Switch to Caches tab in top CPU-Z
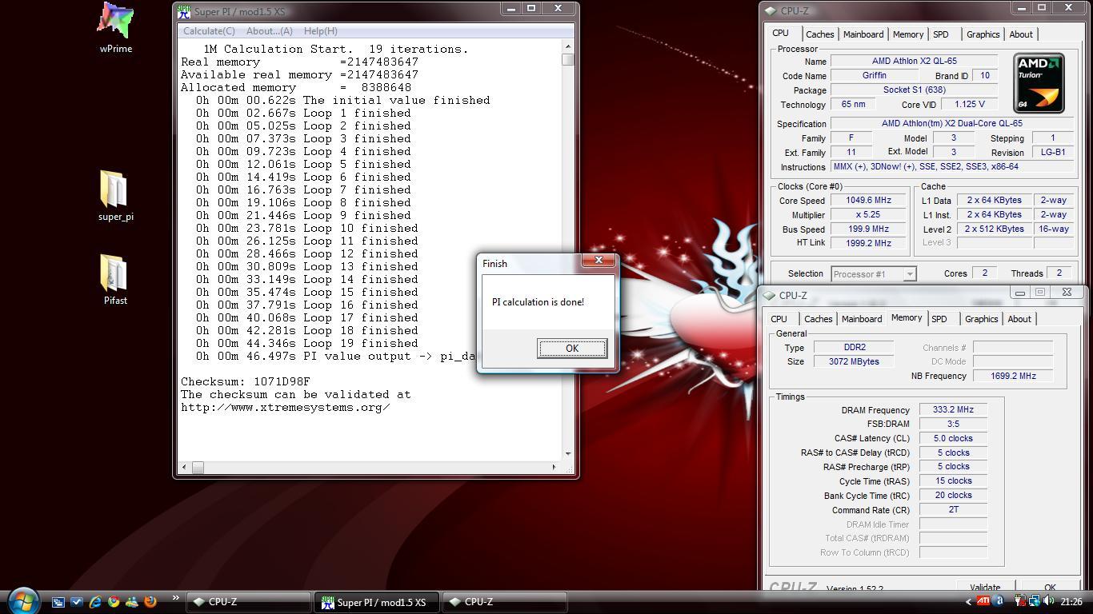 819,34
